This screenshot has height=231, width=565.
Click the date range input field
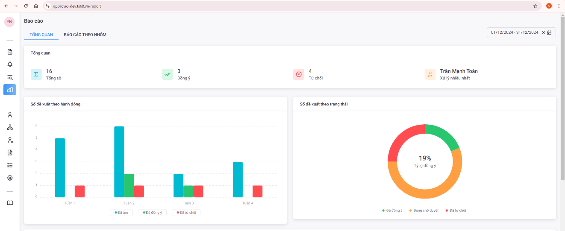pos(514,32)
